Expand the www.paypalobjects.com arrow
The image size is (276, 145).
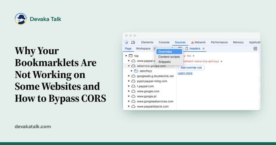[129, 106]
